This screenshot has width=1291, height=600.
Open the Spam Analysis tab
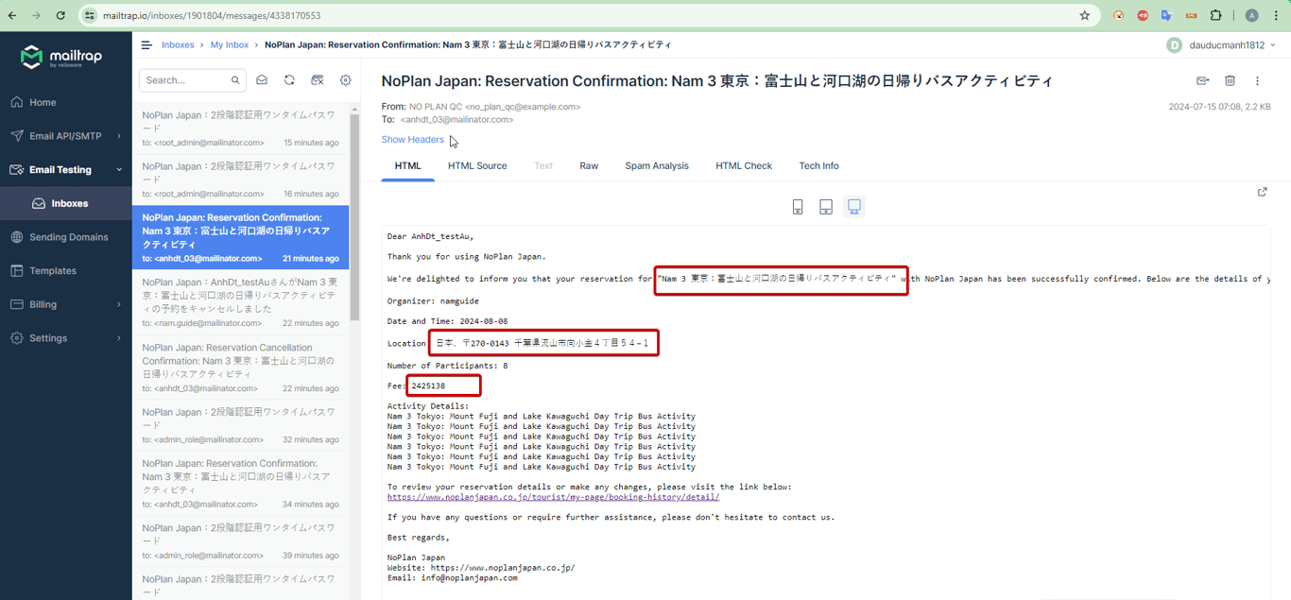tap(657, 165)
